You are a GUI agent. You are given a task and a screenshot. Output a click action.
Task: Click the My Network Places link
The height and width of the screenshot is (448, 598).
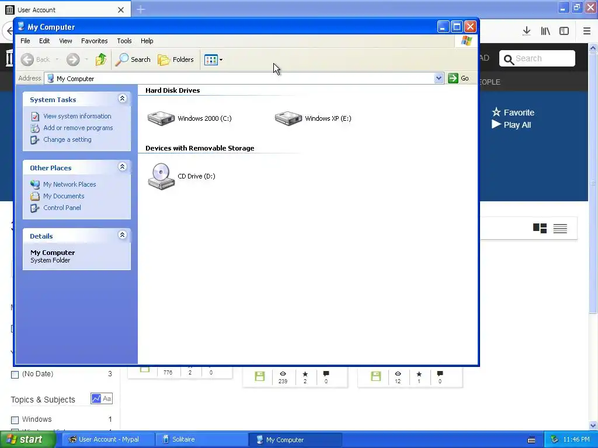point(69,184)
